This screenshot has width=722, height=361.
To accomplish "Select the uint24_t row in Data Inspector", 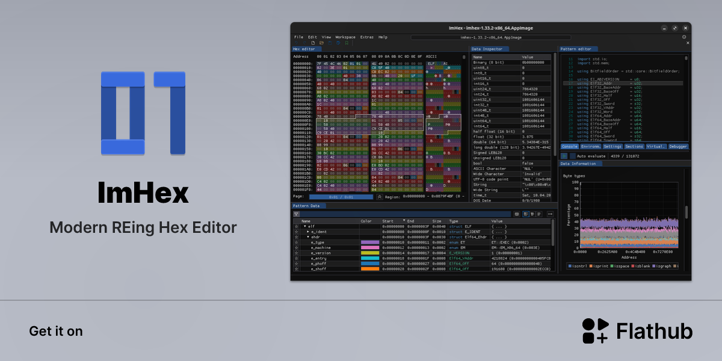I will [x=511, y=88].
